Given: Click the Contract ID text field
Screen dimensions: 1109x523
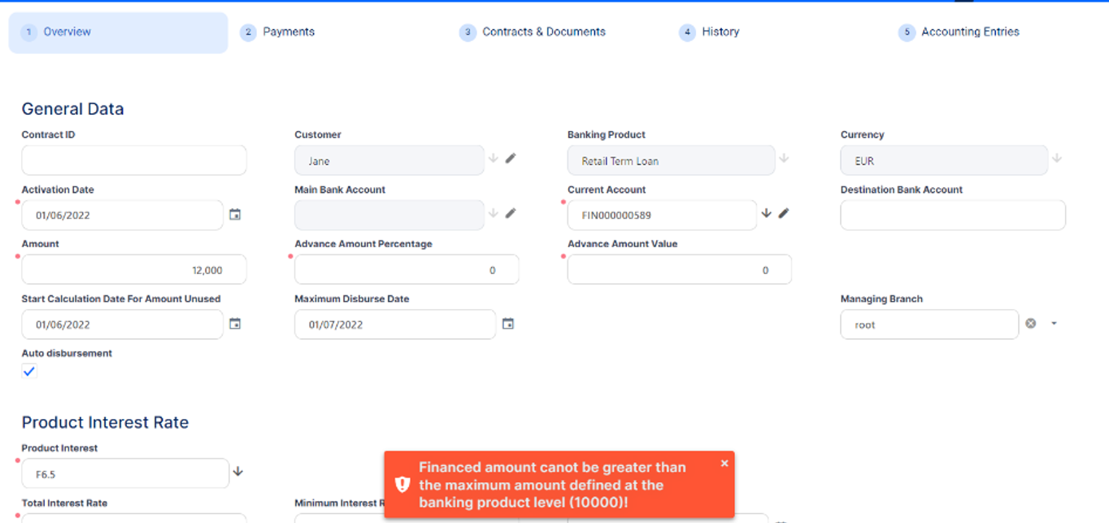Looking at the screenshot, I should tap(134, 160).
